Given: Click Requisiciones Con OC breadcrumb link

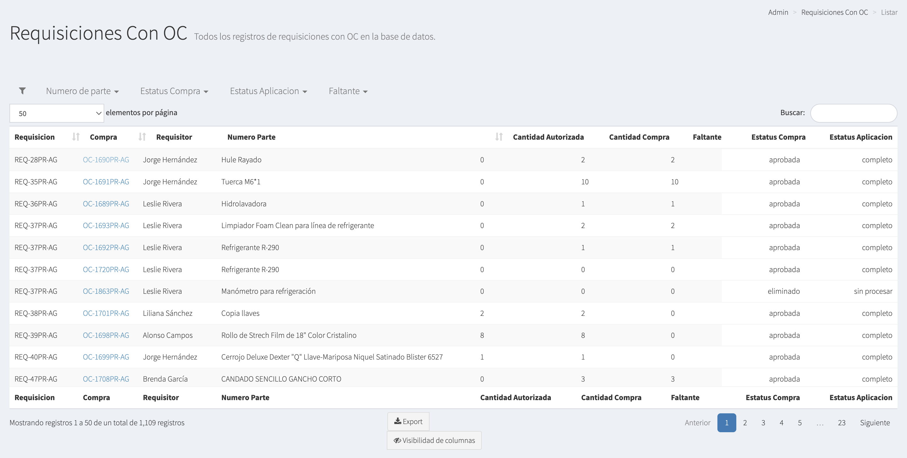Looking at the screenshot, I should tap(834, 12).
